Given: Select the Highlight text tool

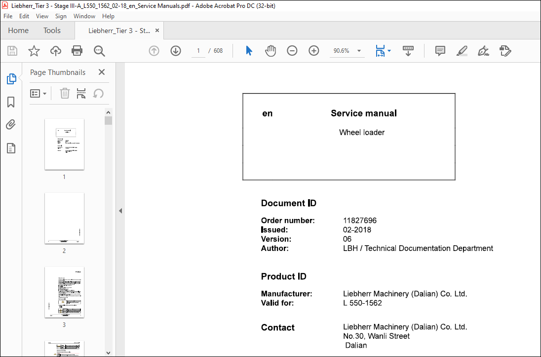Looking at the screenshot, I should tap(462, 51).
